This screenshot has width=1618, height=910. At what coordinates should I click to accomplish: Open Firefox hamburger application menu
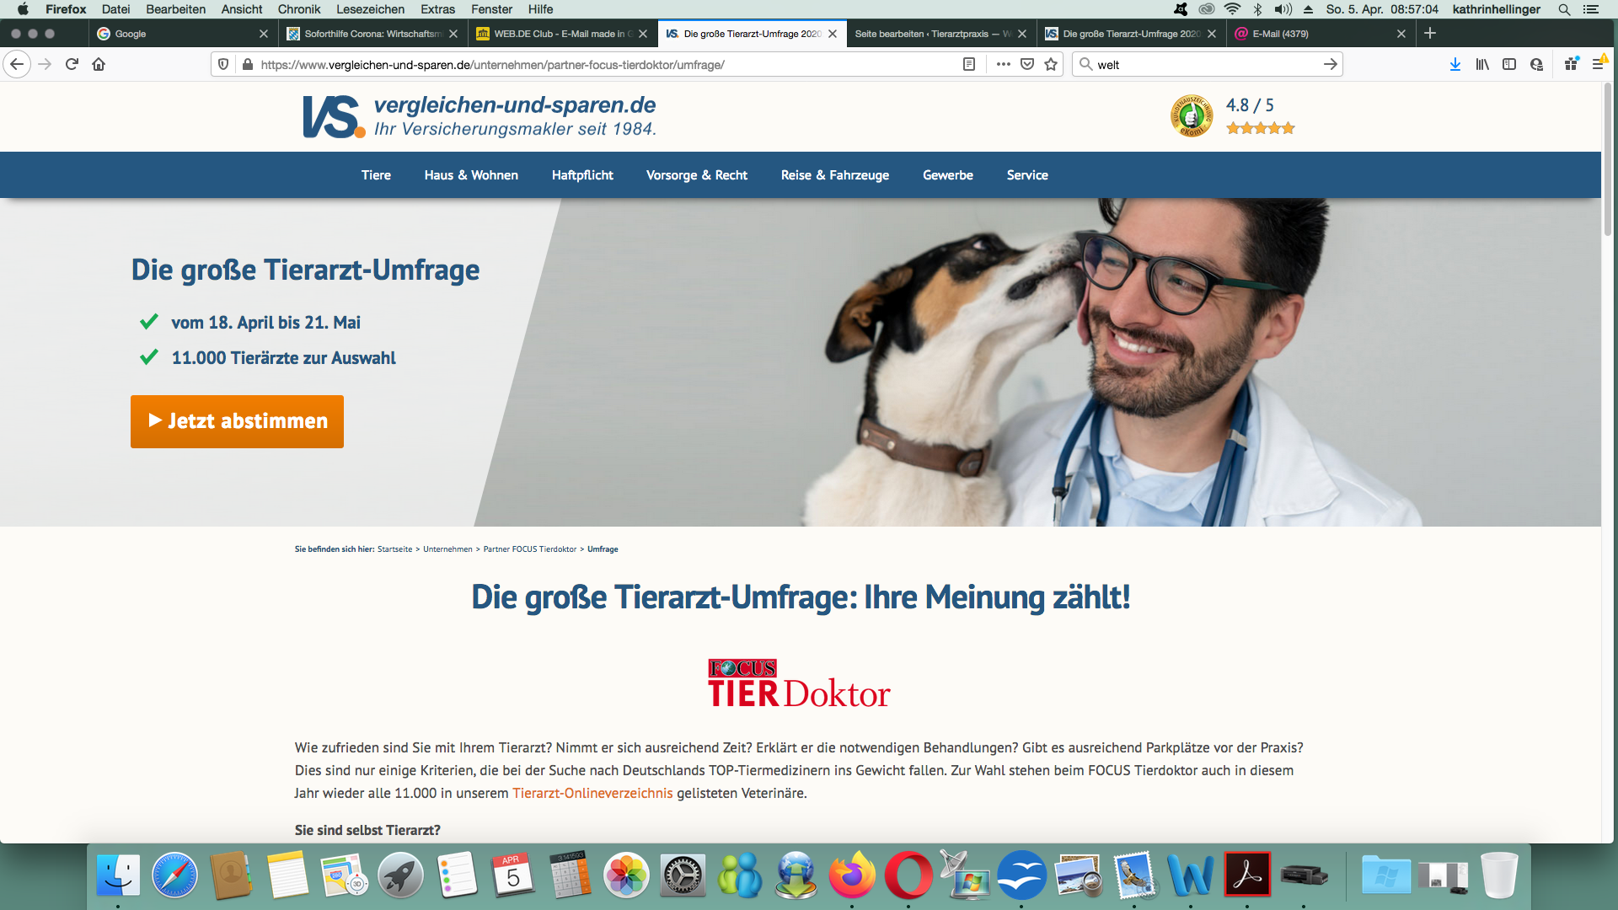pos(1597,64)
